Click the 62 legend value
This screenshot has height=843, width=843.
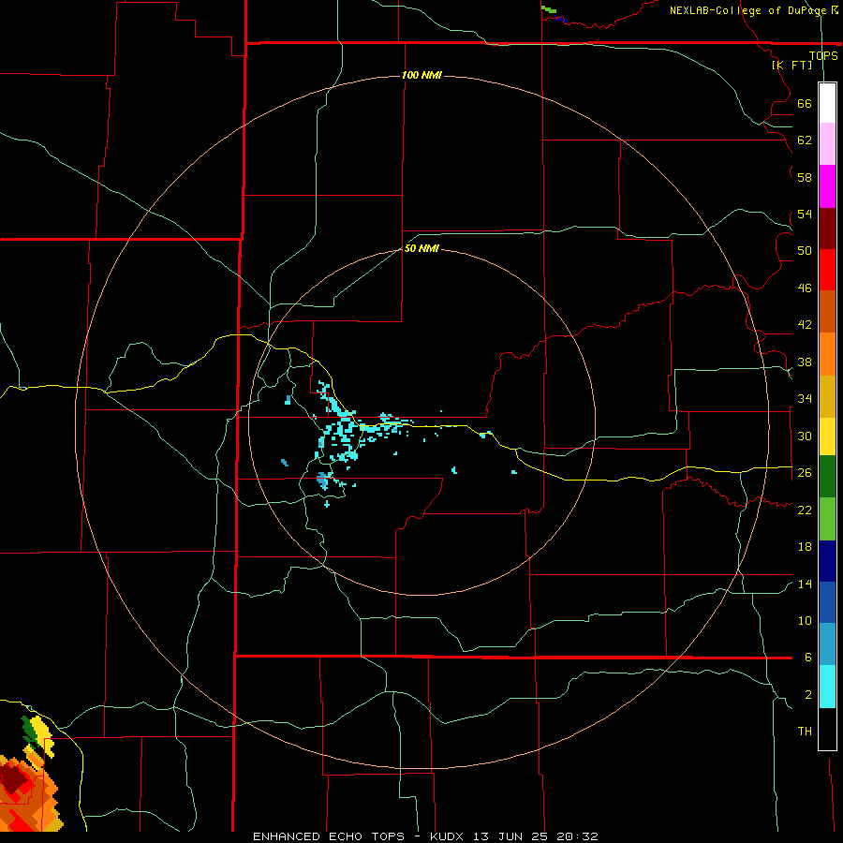tap(805, 140)
